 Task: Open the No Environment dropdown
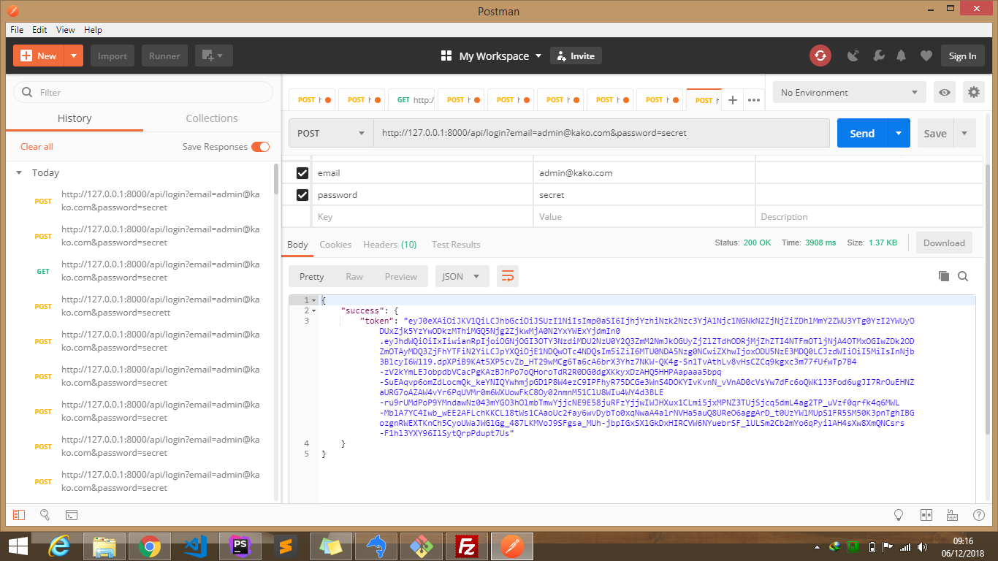(x=850, y=93)
